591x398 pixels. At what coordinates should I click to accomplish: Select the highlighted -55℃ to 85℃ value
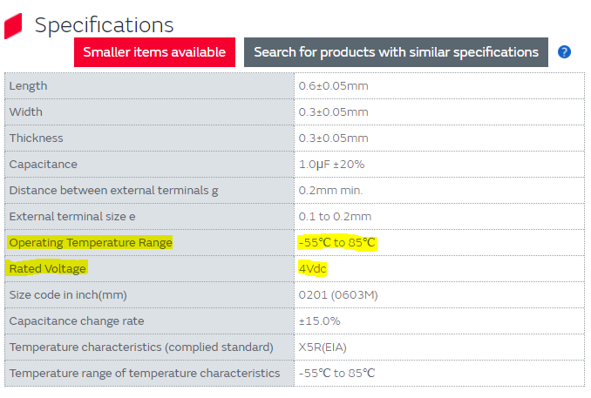click(x=337, y=242)
